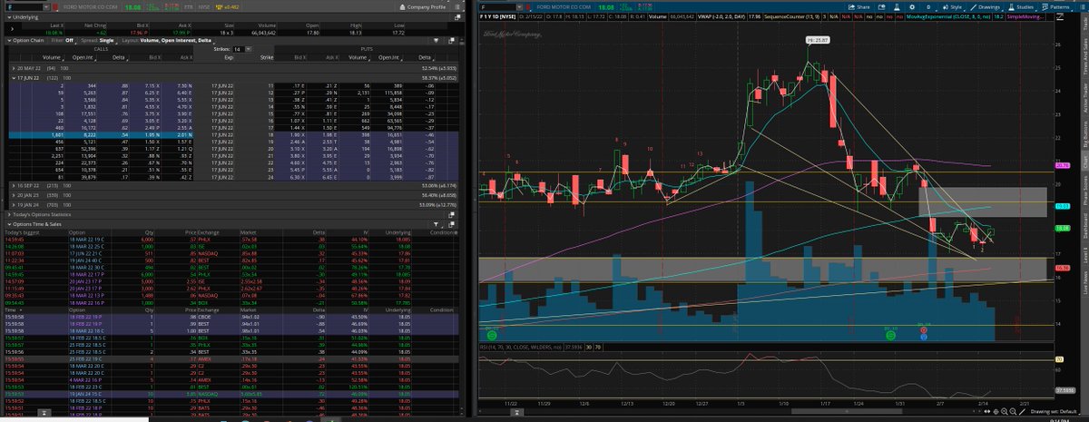Image resolution: width=1089 pixels, height=422 pixels.
Task: Sort by Strike column header
Action: click(x=268, y=57)
